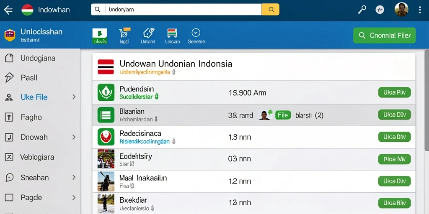Click Ukra Biv button in Bxekdiar row

coord(394,203)
